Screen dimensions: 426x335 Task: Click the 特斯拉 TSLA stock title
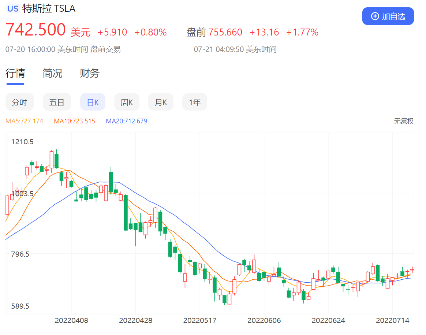click(x=49, y=8)
